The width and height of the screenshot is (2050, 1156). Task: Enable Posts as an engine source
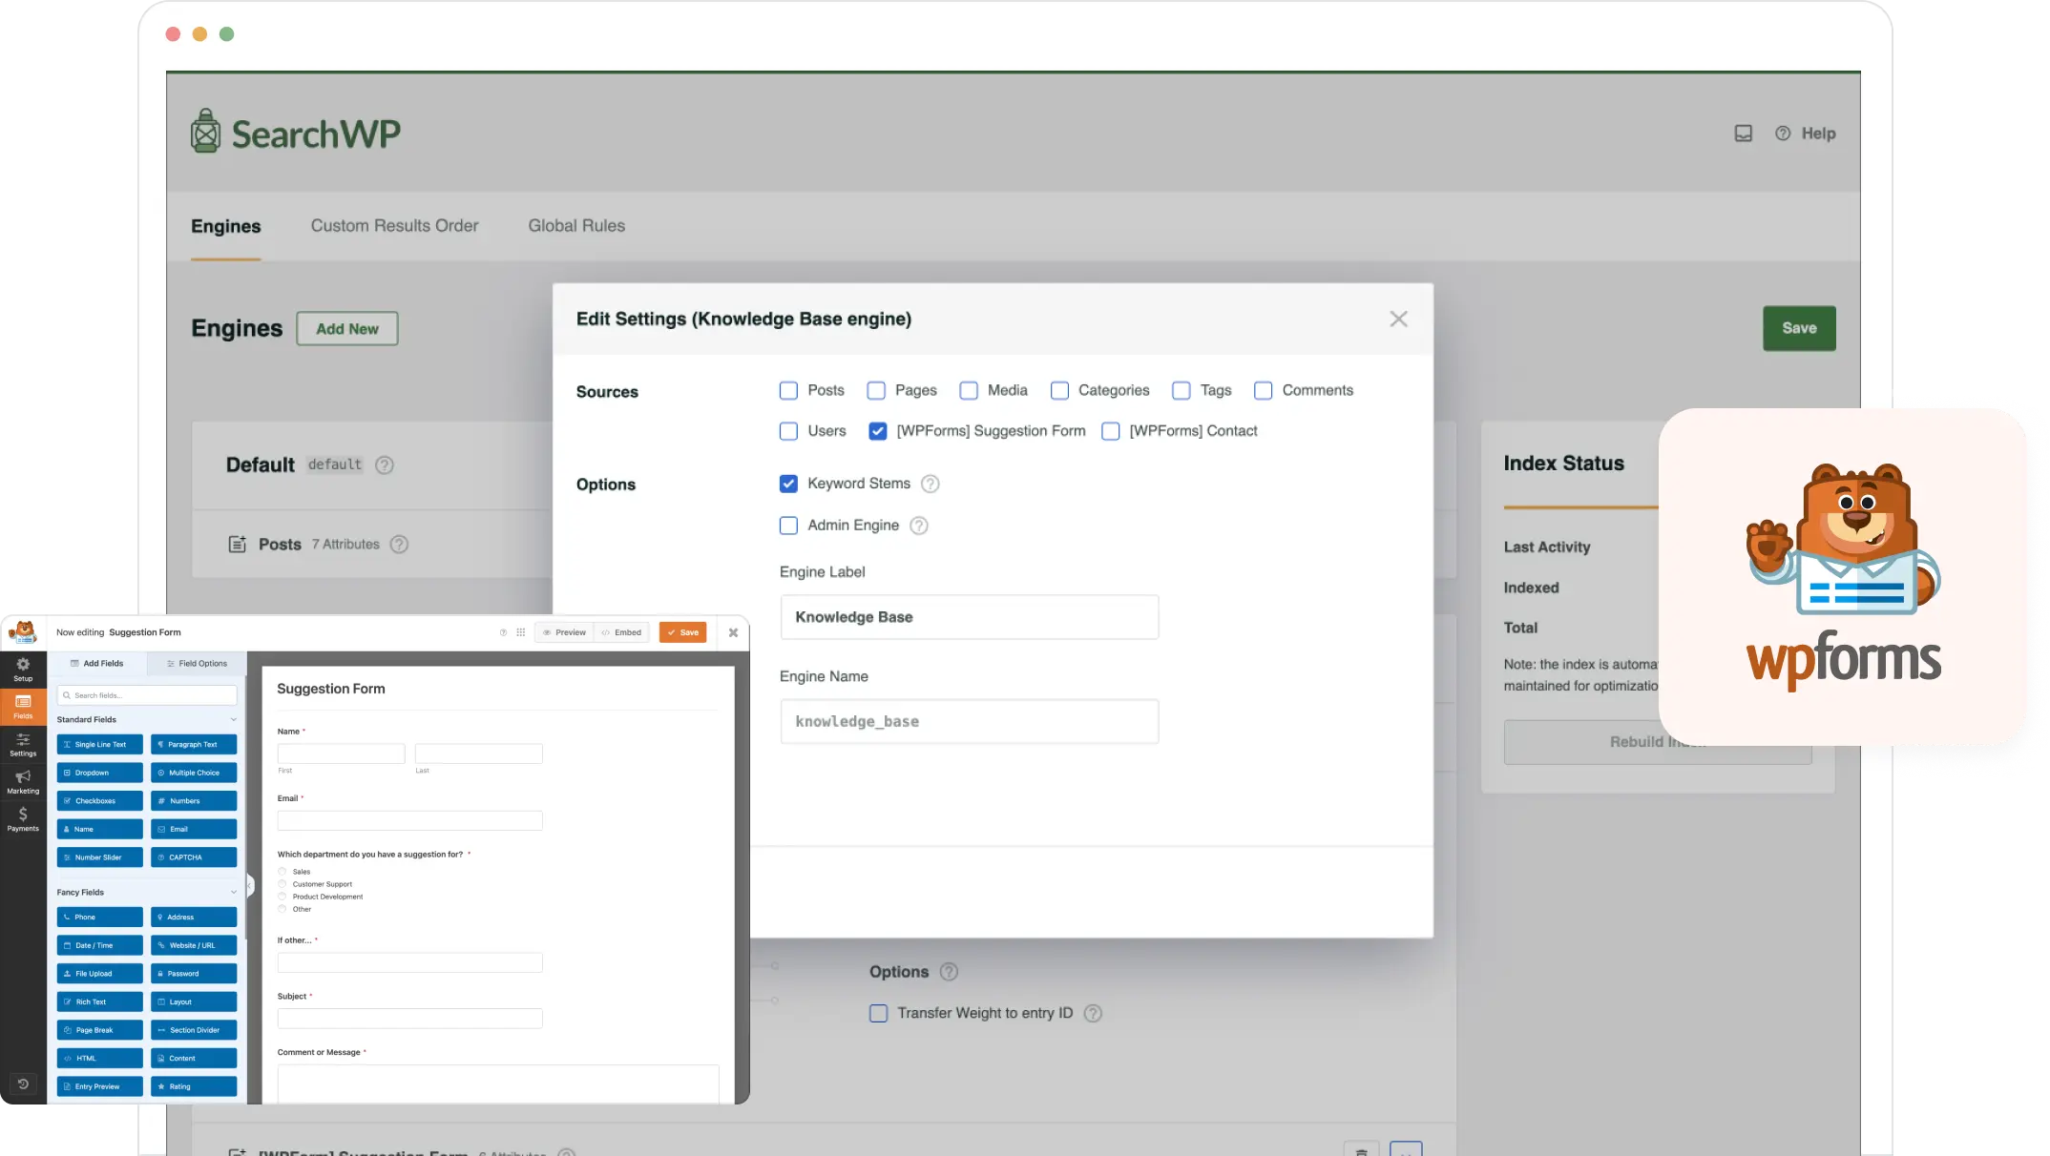coord(788,390)
